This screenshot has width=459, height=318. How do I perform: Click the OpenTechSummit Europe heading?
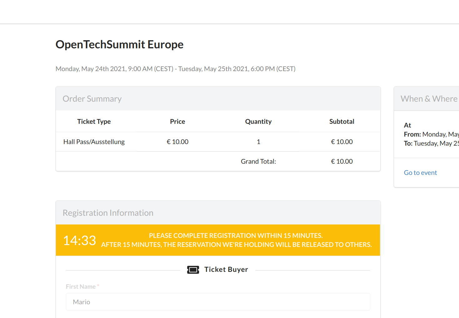click(x=120, y=44)
